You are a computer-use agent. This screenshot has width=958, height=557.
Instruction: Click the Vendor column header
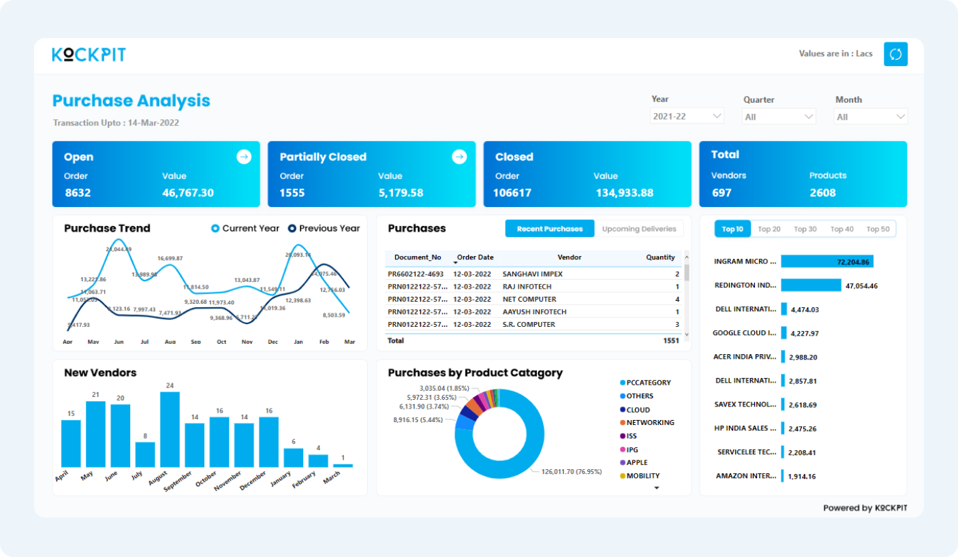[569, 257]
